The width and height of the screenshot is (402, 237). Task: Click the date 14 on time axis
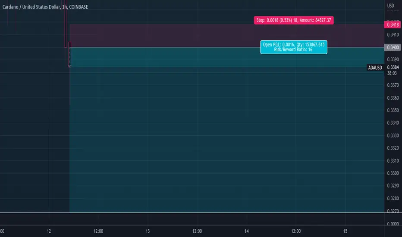246,231
